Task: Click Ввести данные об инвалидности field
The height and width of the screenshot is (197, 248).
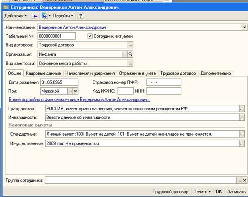Action: tap(142, 117)
